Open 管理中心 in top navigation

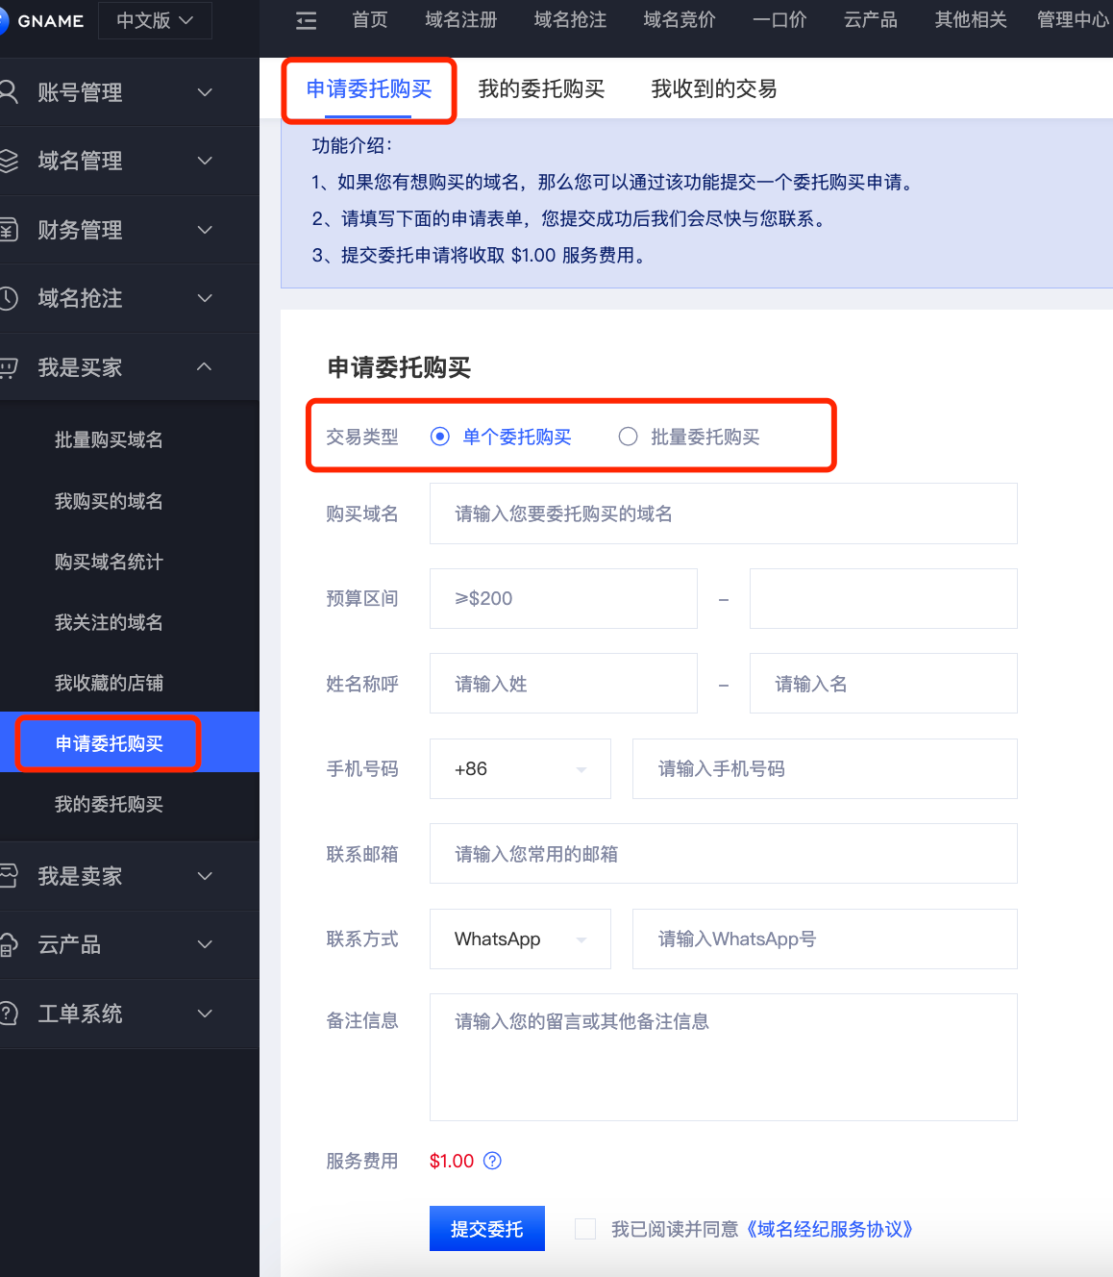coord(1074,20)
